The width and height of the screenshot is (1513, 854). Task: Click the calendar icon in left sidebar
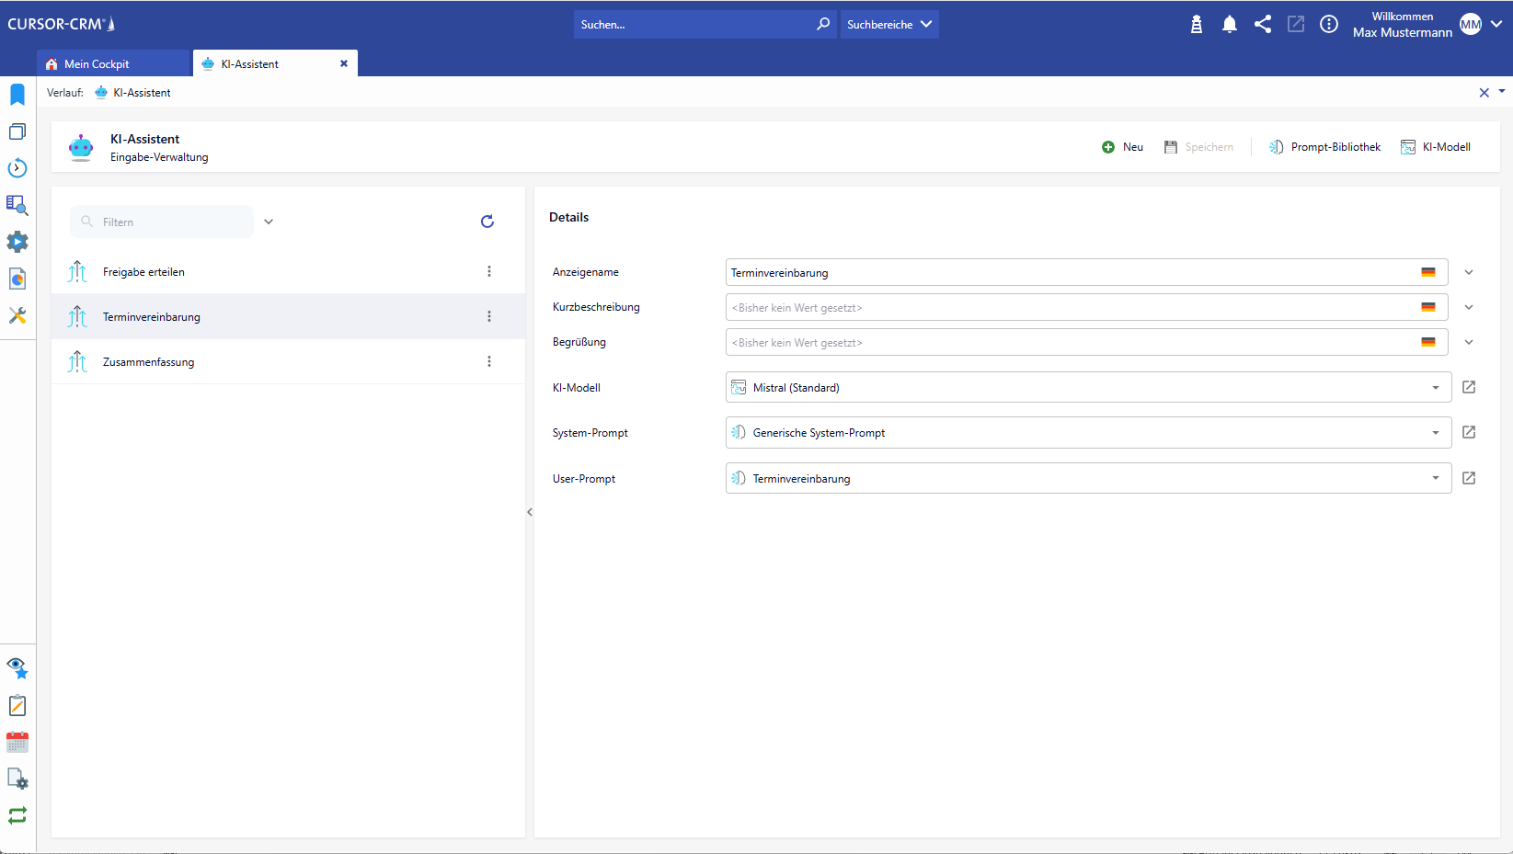click(17, 742)
